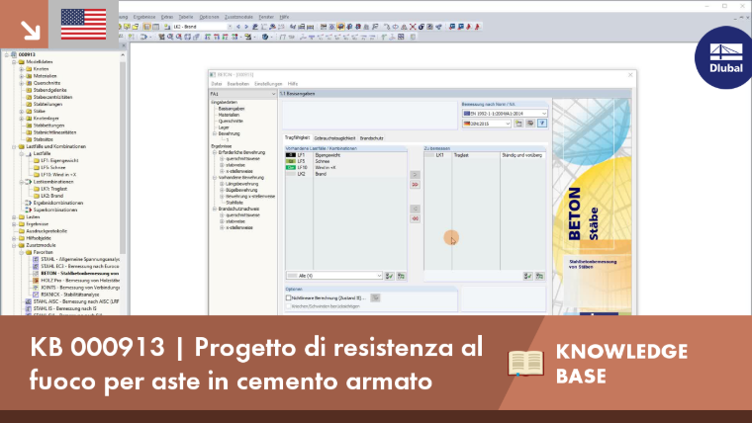The image size is (752, 423).
Task: Click the filter icon beside national annex
Action: pyautogui.click(x=542, y=124)
